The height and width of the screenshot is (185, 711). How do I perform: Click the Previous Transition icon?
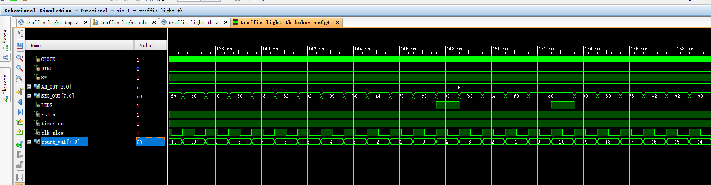(20, 123)
